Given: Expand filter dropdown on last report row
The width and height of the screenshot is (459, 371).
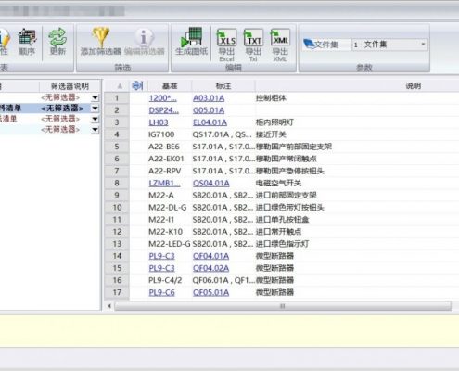Looking at the screenshot, I should [95, 129].
